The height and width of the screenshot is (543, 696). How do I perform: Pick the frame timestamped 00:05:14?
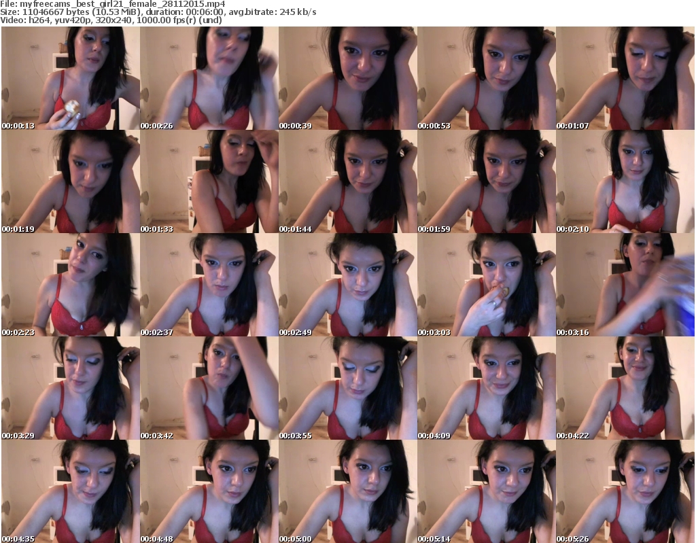(487, 491)
